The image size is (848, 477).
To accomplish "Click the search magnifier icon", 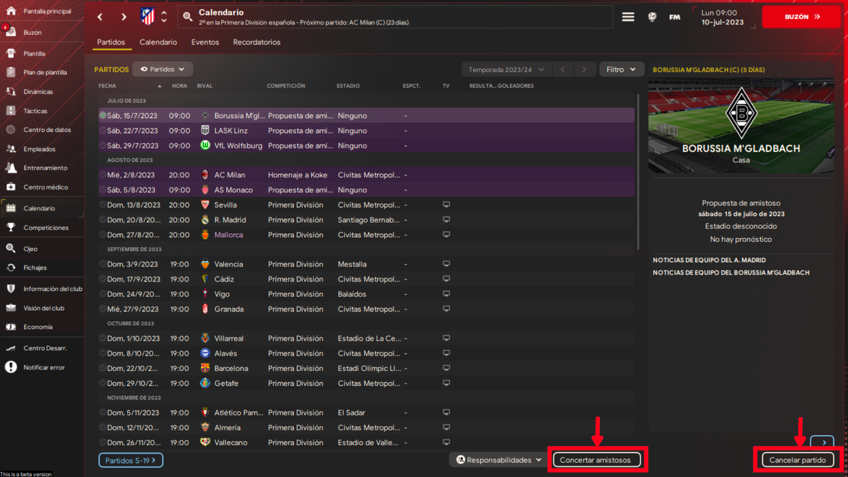I will [188, 17].
